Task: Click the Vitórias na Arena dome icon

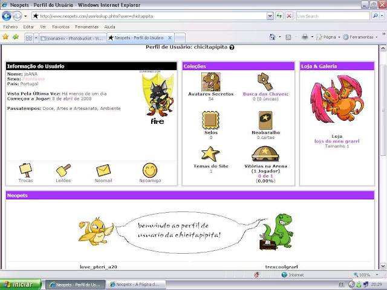Action: tap(265, 154)
